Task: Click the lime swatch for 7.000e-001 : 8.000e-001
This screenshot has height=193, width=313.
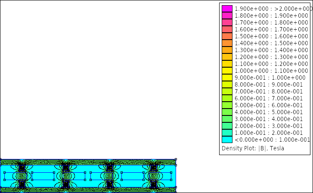Action: point(227,91)
